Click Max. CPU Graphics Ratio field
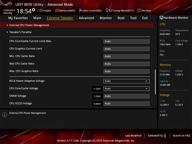This screenshot has height=144, width=192. point(126,71)
